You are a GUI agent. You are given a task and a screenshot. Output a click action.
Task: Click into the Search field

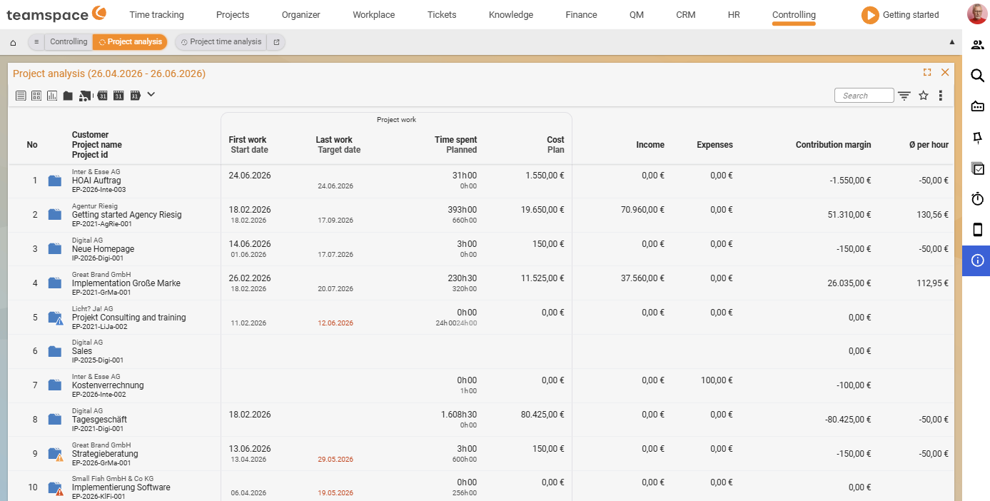pos(864,96)
